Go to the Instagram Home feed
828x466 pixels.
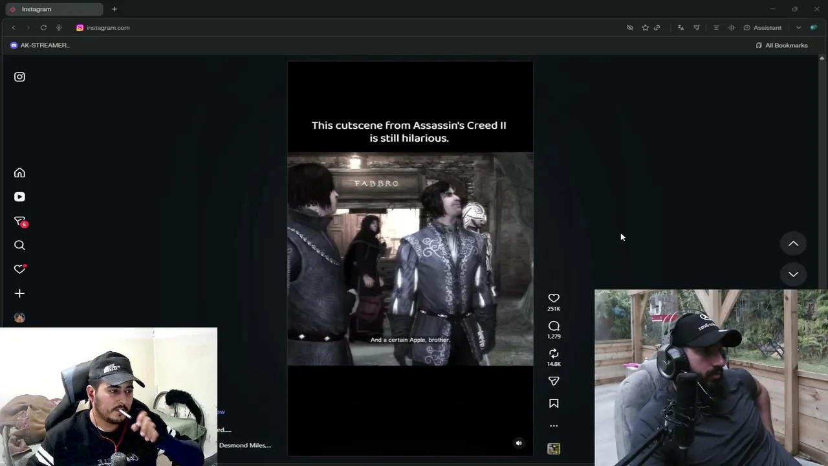[19, 173]
